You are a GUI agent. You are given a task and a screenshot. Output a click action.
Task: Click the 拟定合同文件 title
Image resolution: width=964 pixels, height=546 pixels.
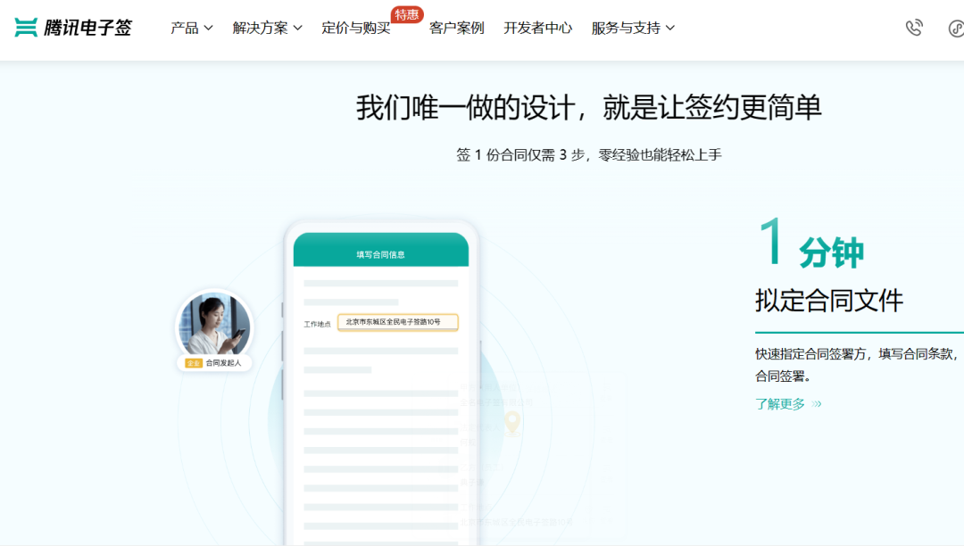point(829,301)
